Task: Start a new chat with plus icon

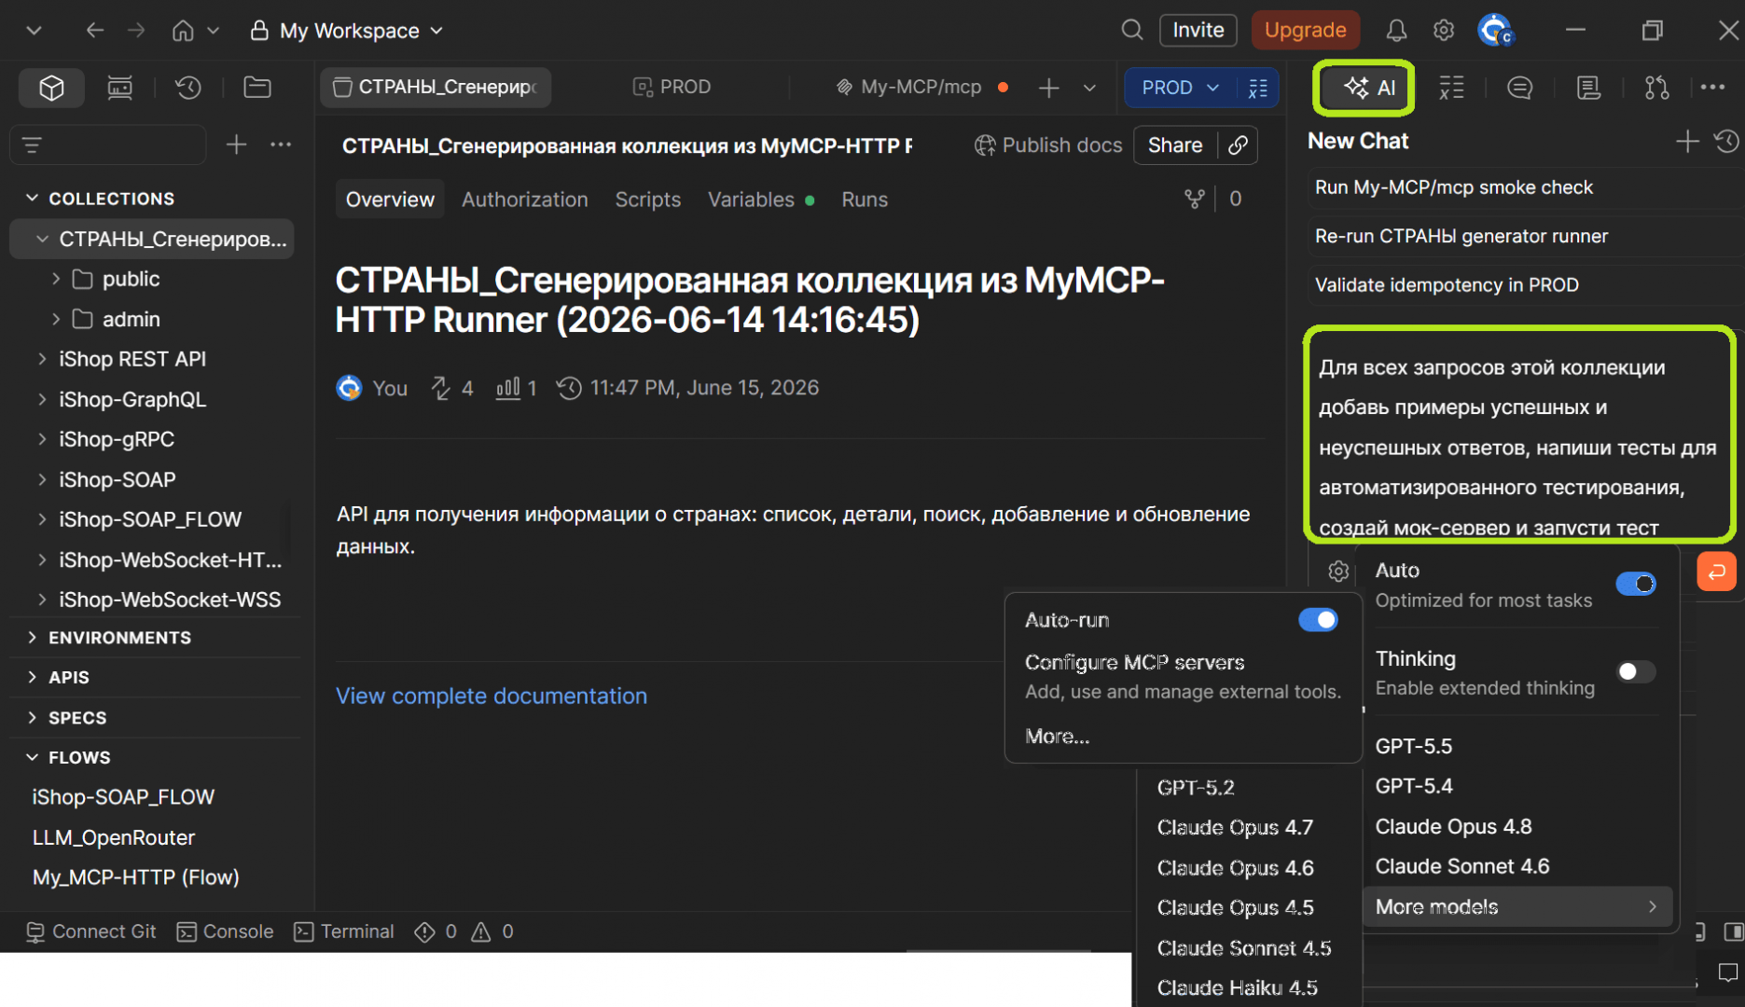Action: pyautogui.click(x=1686, y=142)
